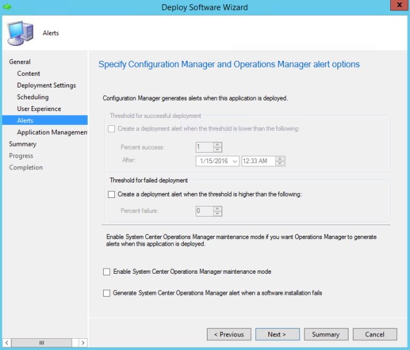Increase the Percent success value
The height and width of the screenshot is (350, 410).
tap(217, 145)
